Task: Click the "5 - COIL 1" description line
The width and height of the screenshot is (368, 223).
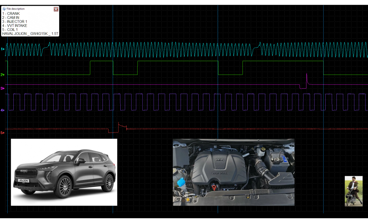Action: tap(10, 30)
